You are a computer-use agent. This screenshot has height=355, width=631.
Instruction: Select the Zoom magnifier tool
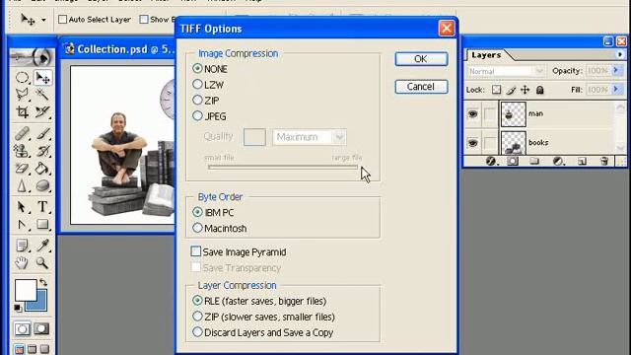click(42, 263)
